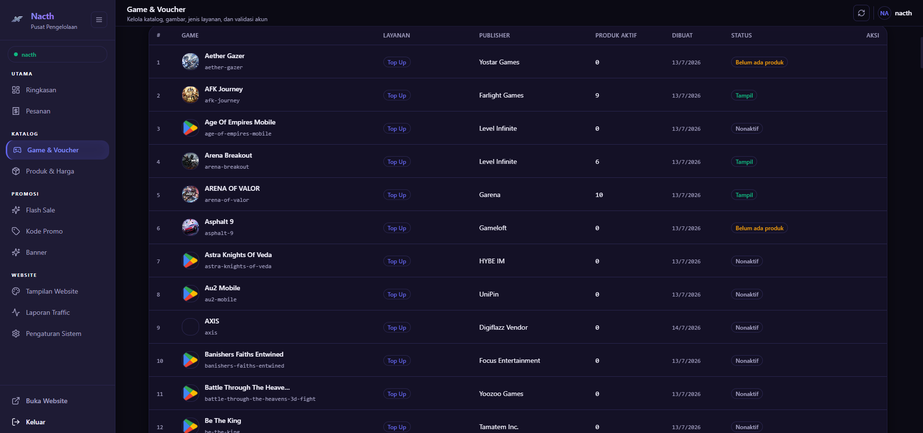
Task: Click the Astra Knights Of Veda title
Action: click(x=238, y=255)
